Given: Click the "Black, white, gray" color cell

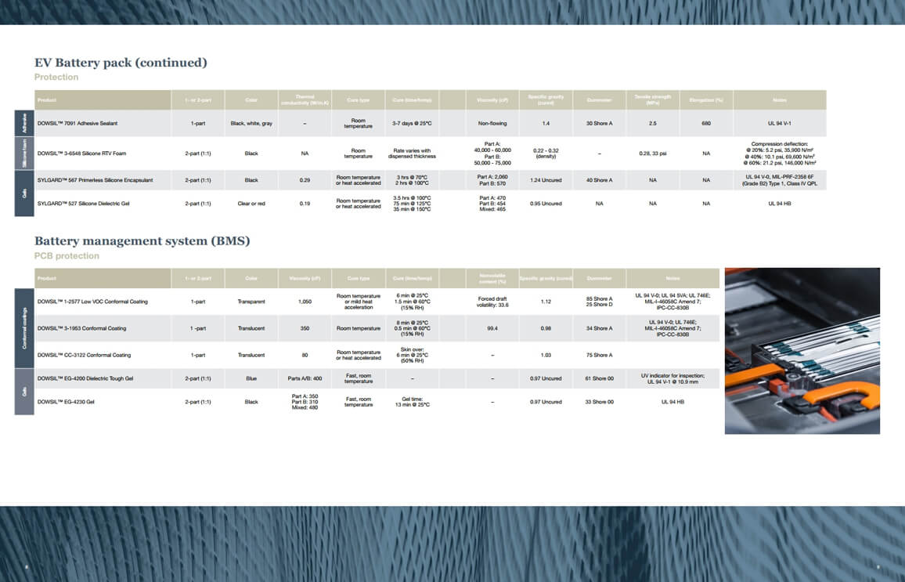Looking at the screenshot, I should [x=251, y=124].
